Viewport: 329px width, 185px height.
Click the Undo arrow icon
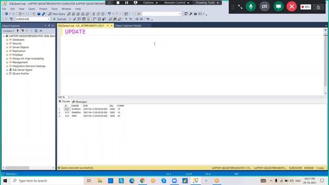pos(109,14)
